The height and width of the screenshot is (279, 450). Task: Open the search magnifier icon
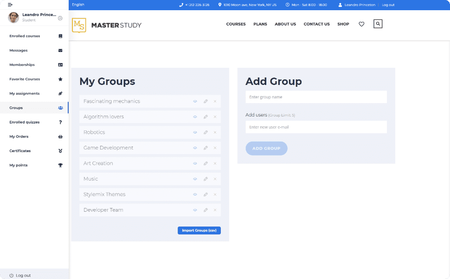[378, 24]
